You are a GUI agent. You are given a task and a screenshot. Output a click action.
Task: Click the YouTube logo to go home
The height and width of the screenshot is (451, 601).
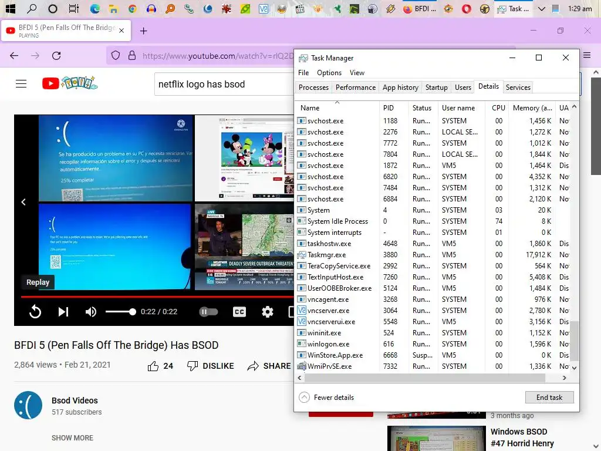[x=69, y=83]
